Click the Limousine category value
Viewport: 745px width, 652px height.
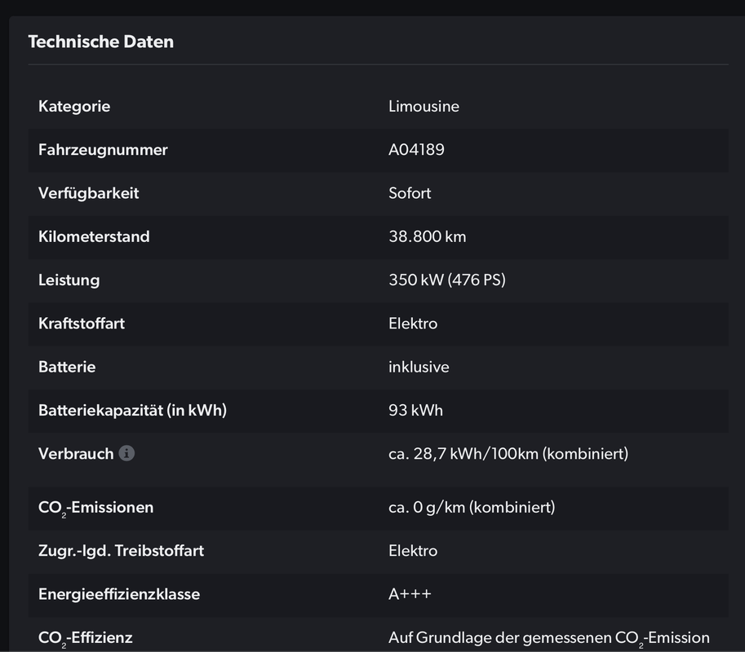coord(423,106)
